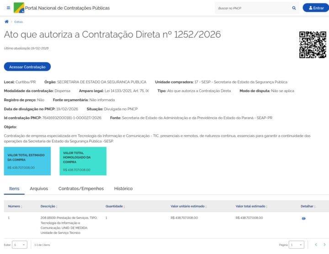329x254 pixels.
Task: Open the Exibir rows-per-page dropdown
Action: pyautogui.click(x=20, y=245)
